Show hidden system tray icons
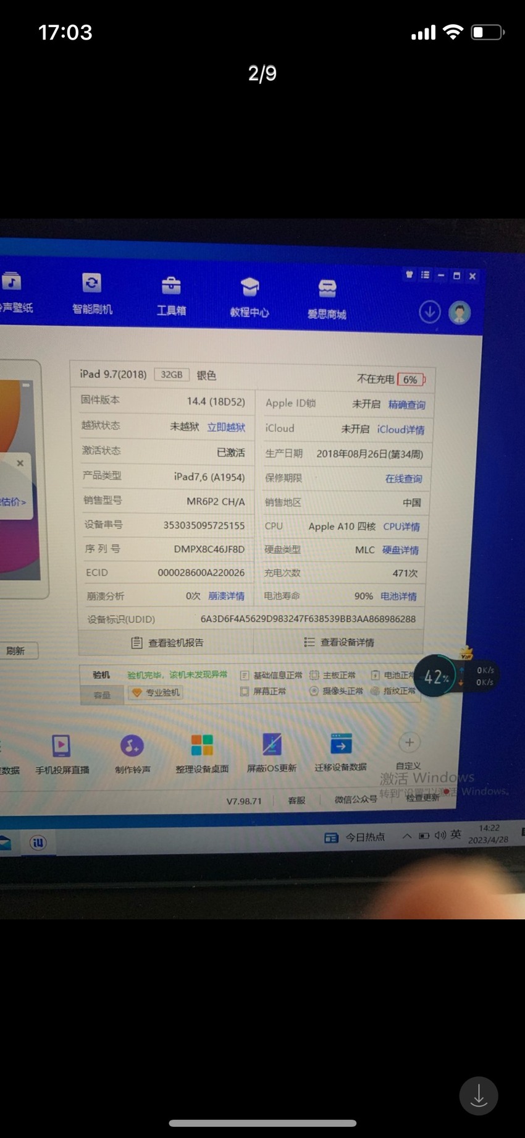Image resolution: width=525 pixels, height=1138 pixels. coord(406,836)
